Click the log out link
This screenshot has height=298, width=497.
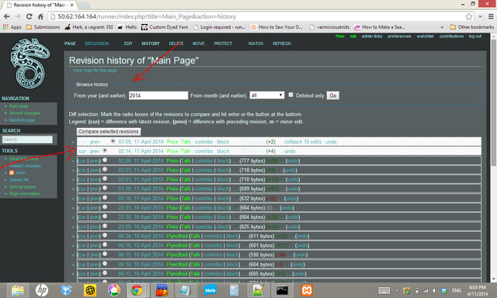pyautogui.click(x=475, y=36)
